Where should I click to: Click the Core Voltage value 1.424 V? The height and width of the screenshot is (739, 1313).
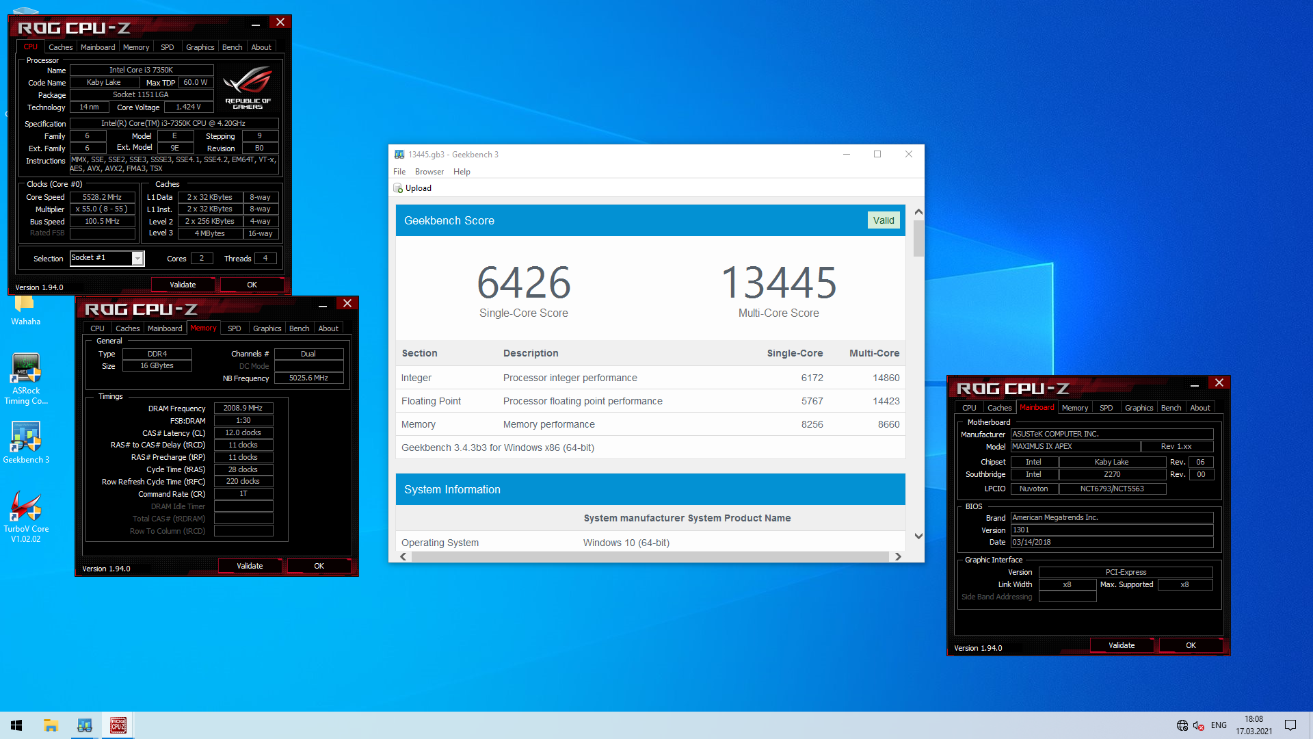(x=188, y=107)
